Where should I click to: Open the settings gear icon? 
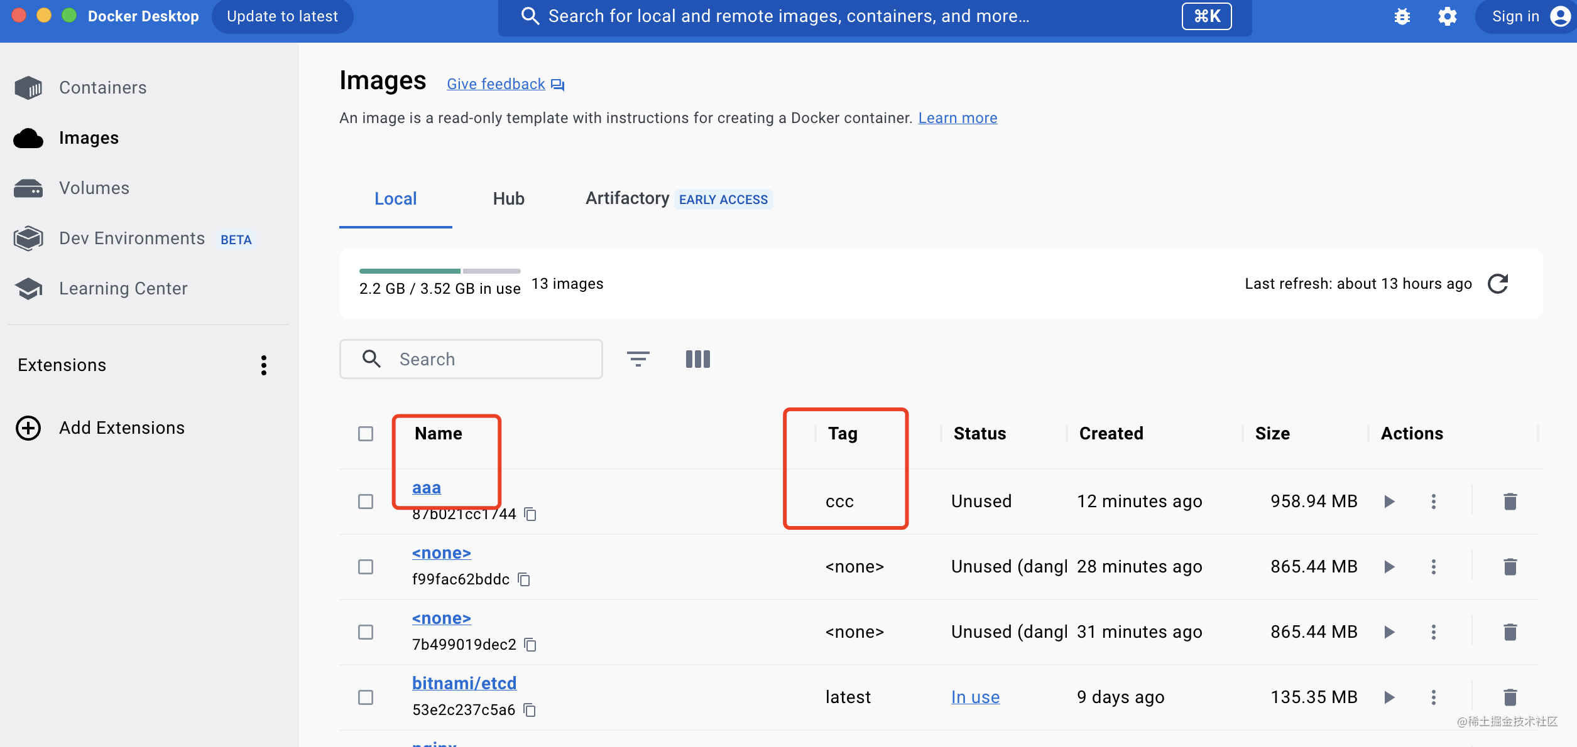point(1447,16)
